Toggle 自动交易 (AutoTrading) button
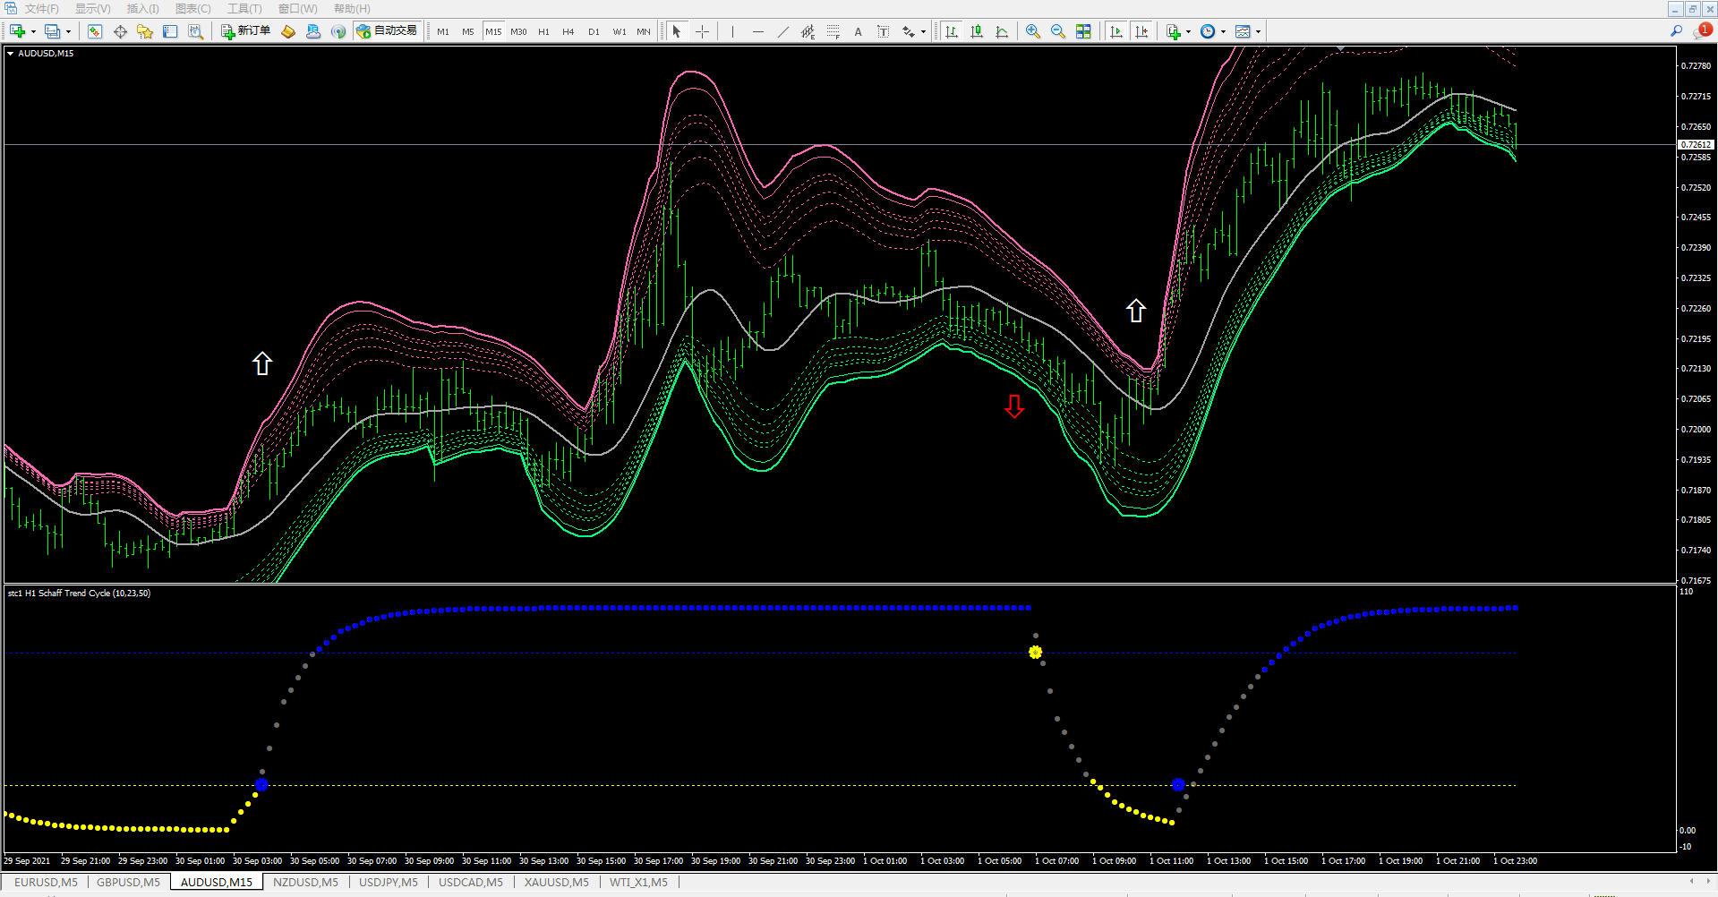 tap(387, 31)
